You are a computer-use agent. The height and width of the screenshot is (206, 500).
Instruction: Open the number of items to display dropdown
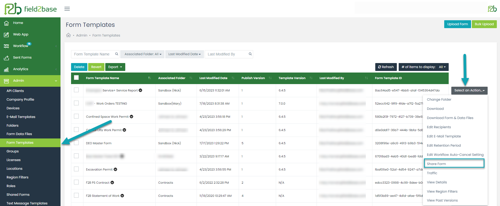[x=424, y=67]
